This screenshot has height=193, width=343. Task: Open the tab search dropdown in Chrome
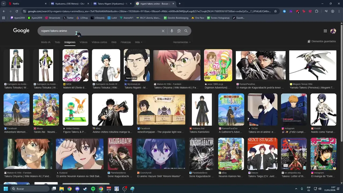tap(3, 4)
